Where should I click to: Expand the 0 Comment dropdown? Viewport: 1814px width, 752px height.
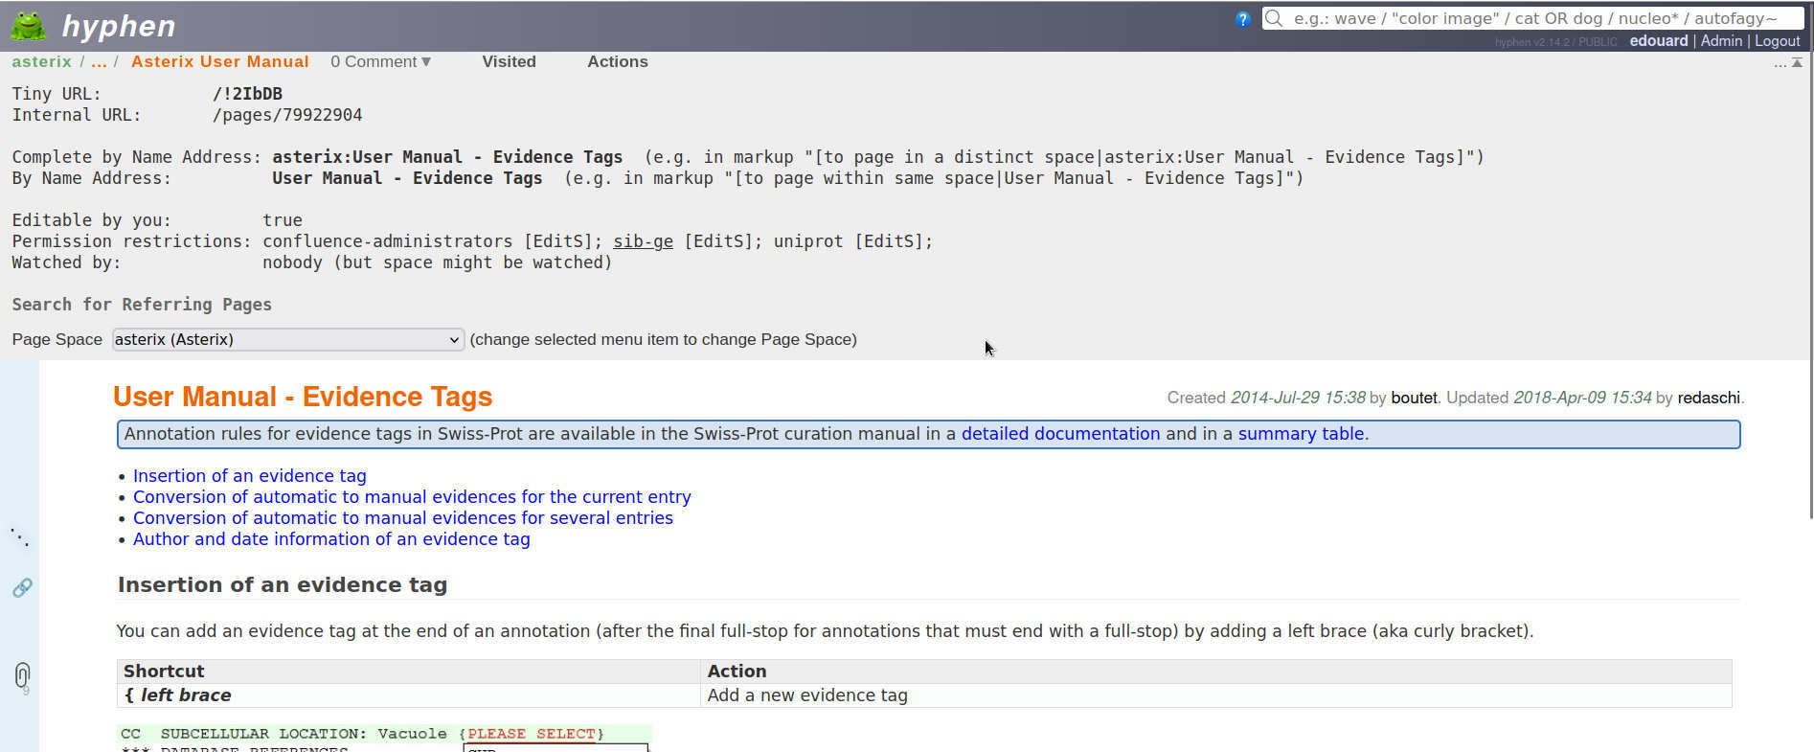[380, 61]
